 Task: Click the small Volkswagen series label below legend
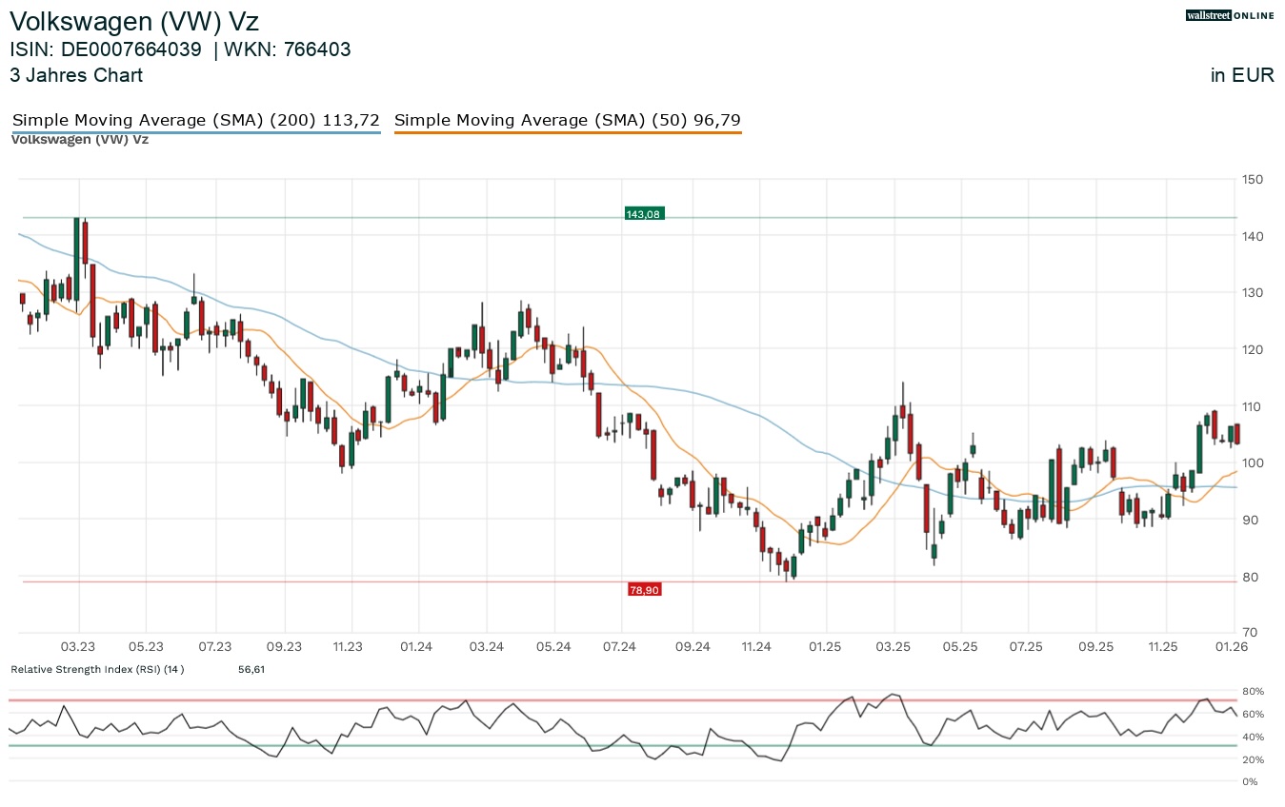click(79, 139)
